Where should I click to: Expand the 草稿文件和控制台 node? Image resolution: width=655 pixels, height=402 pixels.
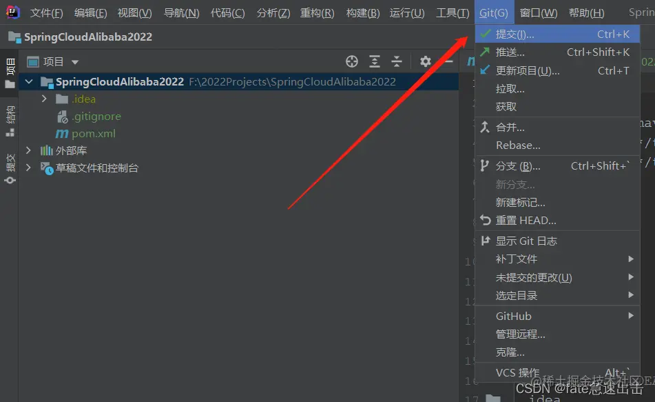pyautogui.click(x=28, y=166)
